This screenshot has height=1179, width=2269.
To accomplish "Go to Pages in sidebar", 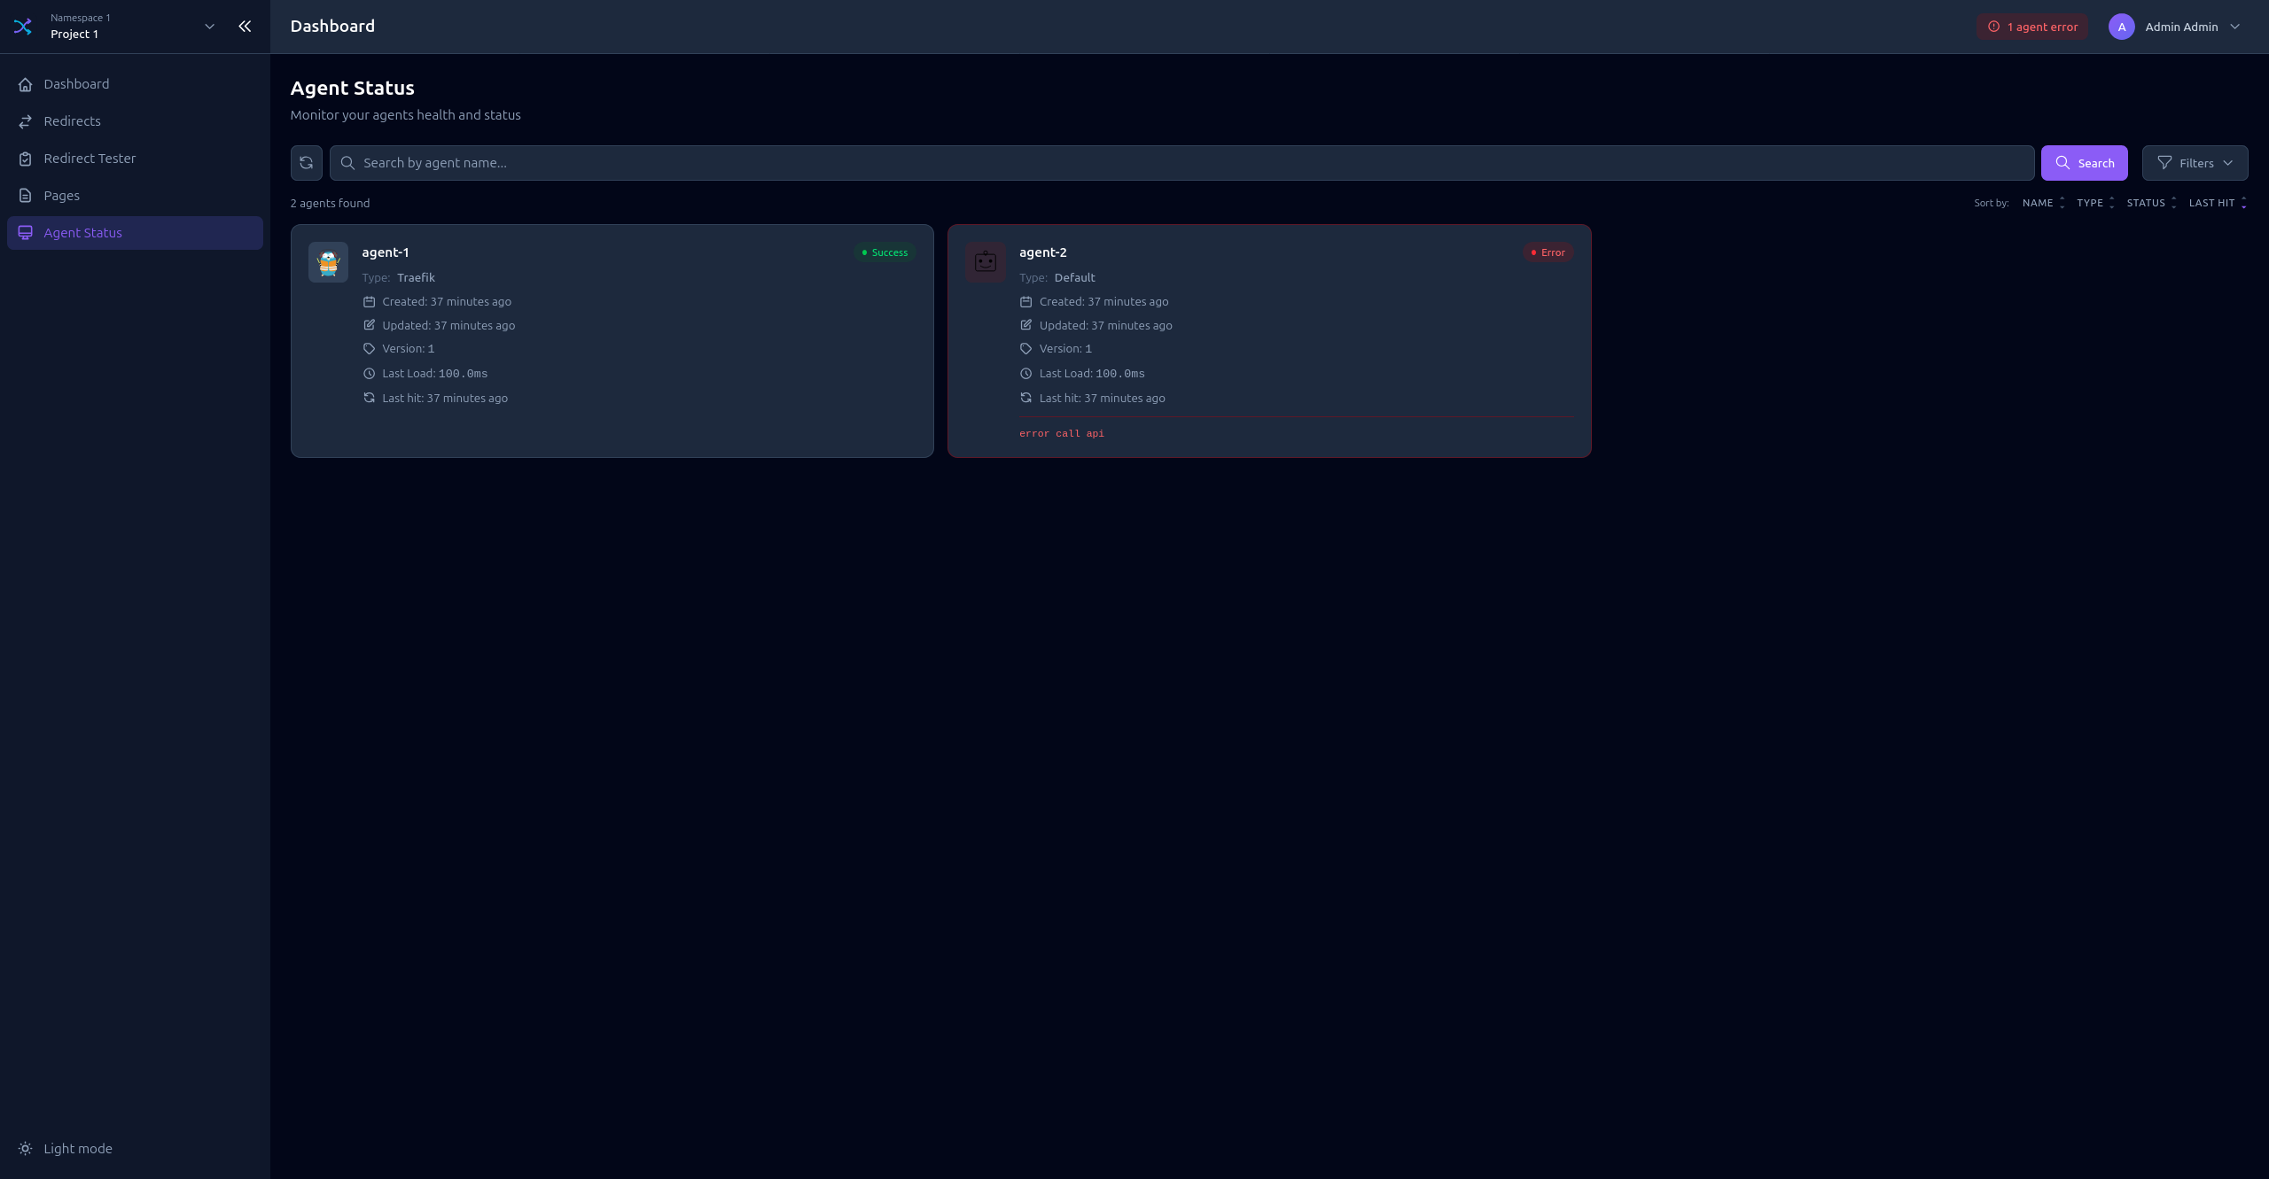I will pos(62,196).
